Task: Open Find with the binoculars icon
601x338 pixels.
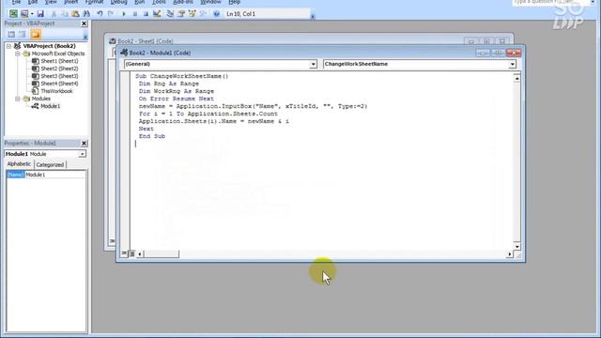Action: (86, 14)
